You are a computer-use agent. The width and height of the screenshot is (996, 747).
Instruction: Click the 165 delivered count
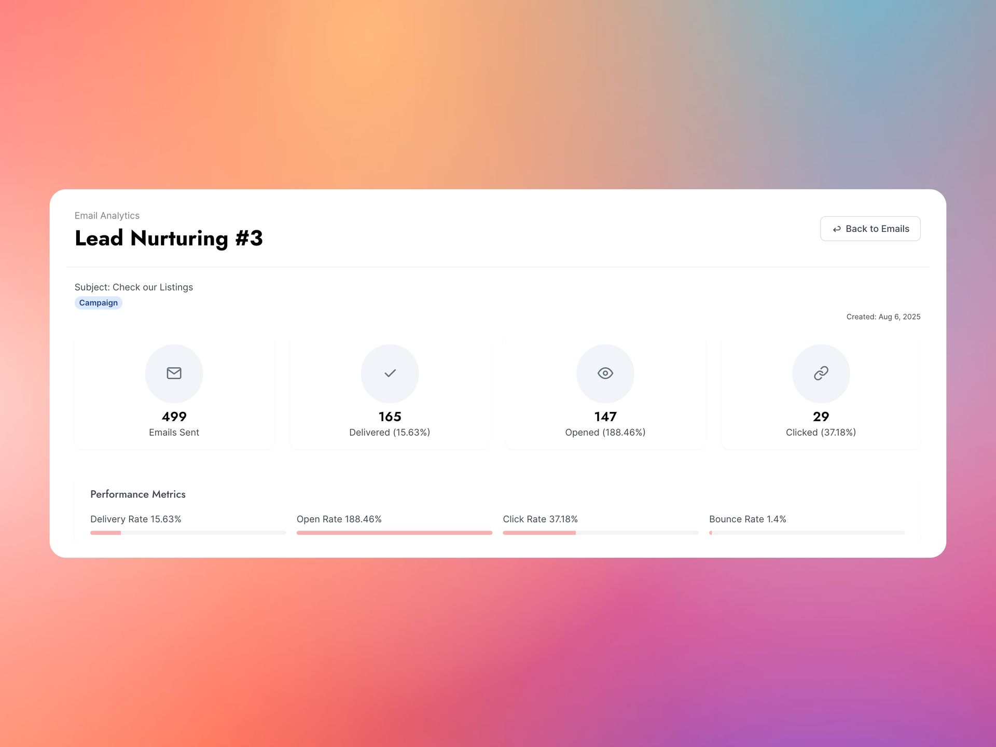(390, 417)
